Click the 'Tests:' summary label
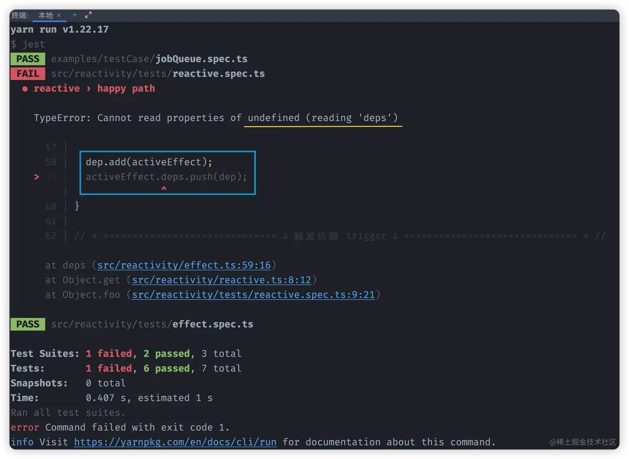629x459 pixels. click(27, 368)
